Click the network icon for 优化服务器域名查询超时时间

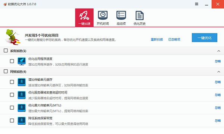pyautogui.click(x=22, y=95)
